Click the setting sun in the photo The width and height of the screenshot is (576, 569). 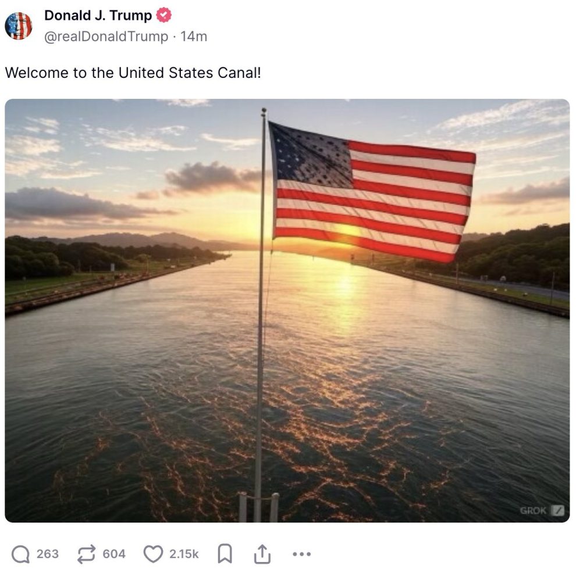click(x=346, y=230)
